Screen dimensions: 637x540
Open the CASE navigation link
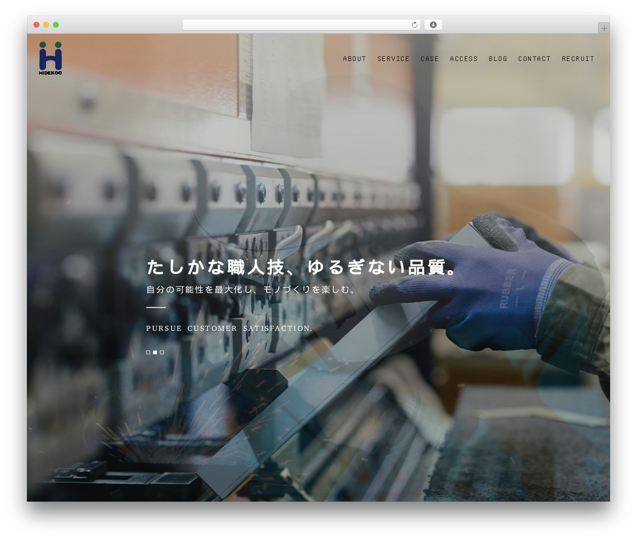click(429, 59)
